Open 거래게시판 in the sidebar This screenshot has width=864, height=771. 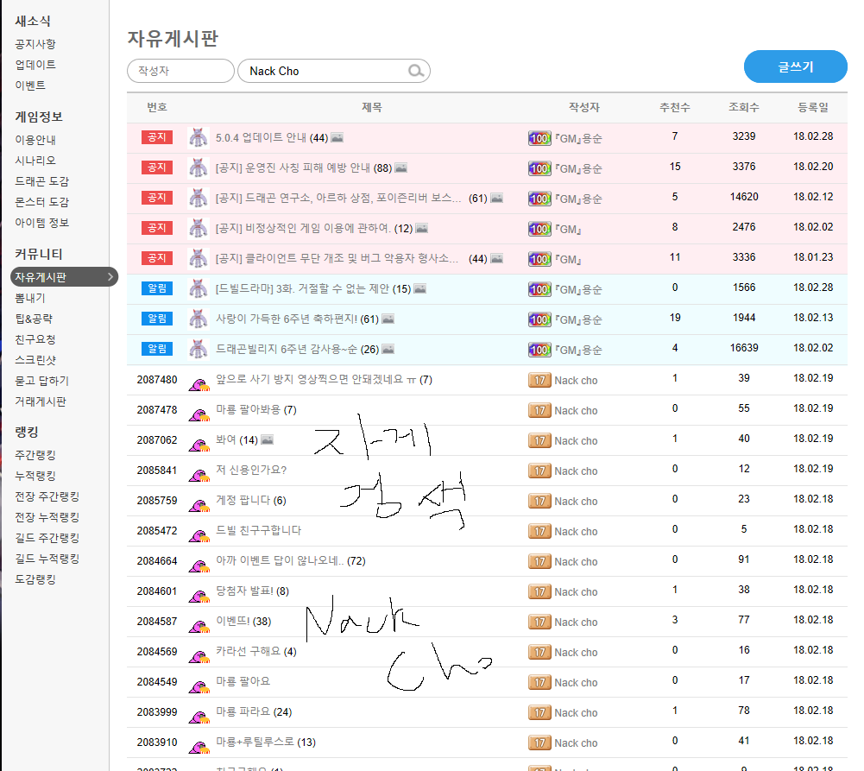[x=41, y=401]
